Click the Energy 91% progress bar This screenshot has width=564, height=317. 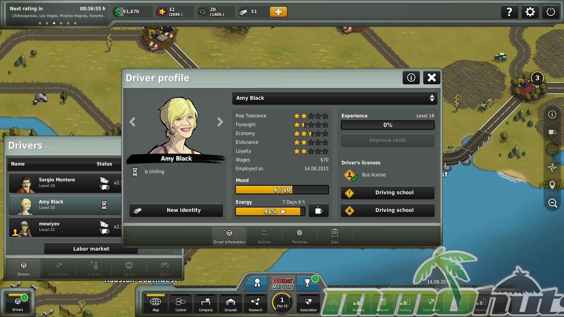click(x=270, y=211)
